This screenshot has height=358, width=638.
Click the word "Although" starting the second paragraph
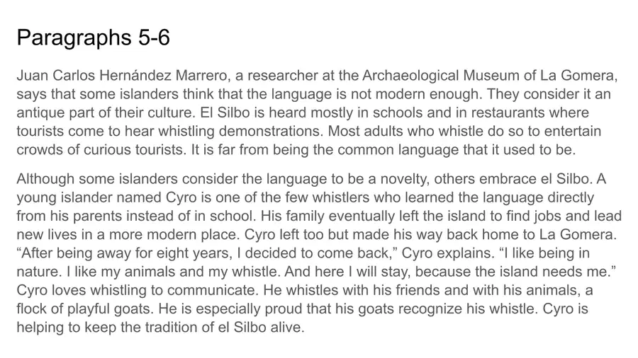[x=45, y=179]
